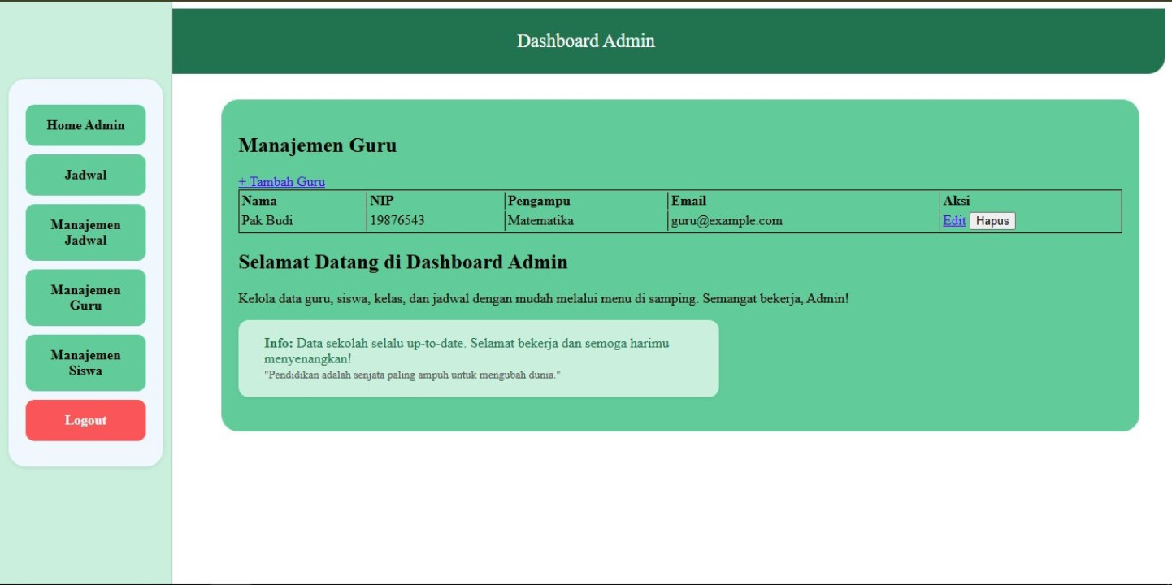Select the Matematika cell in the table
Viewport: 1172px width, 585px height.
click(x=540, y=220)
